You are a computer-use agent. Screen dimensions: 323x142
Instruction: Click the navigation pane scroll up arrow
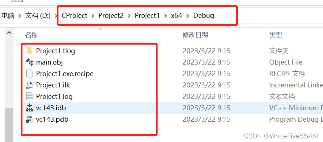[9, 33]
